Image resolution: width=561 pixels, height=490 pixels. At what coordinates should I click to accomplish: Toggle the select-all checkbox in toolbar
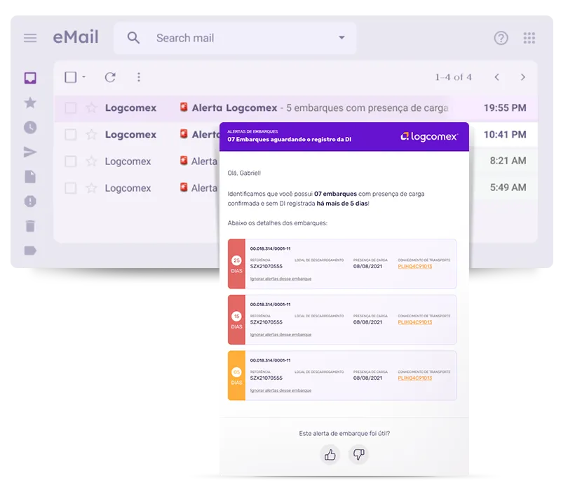(x=71, y=77)
